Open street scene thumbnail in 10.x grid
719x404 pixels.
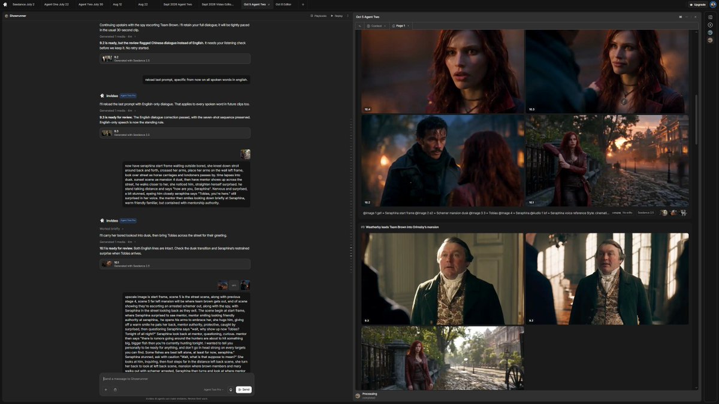(607, 160)
